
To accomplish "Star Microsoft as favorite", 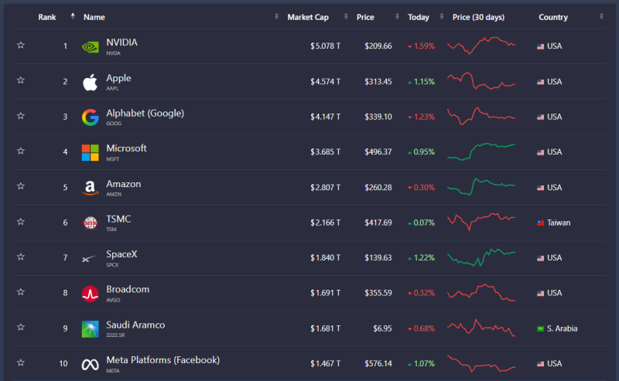I will [x=21, y=151].
